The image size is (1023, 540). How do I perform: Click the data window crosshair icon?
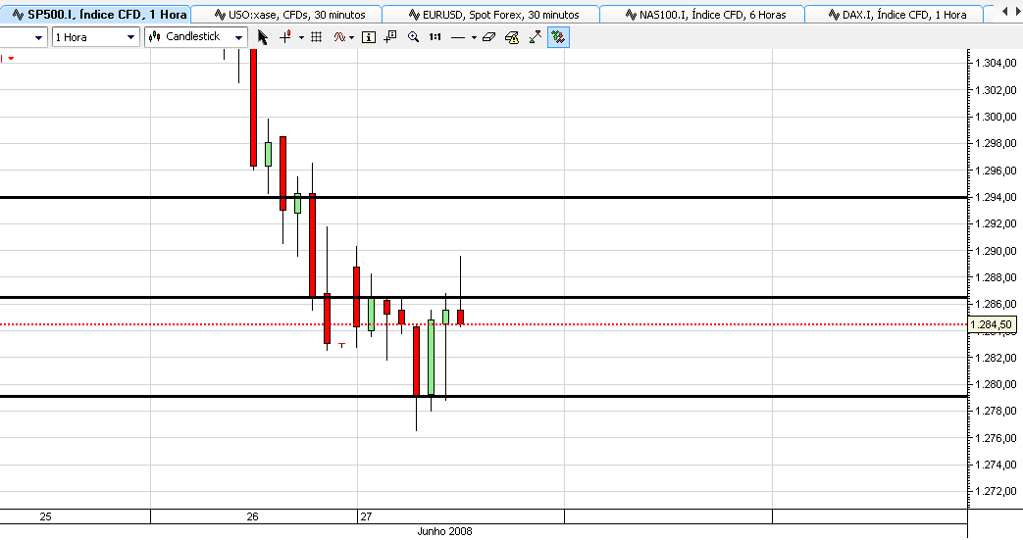390,37
